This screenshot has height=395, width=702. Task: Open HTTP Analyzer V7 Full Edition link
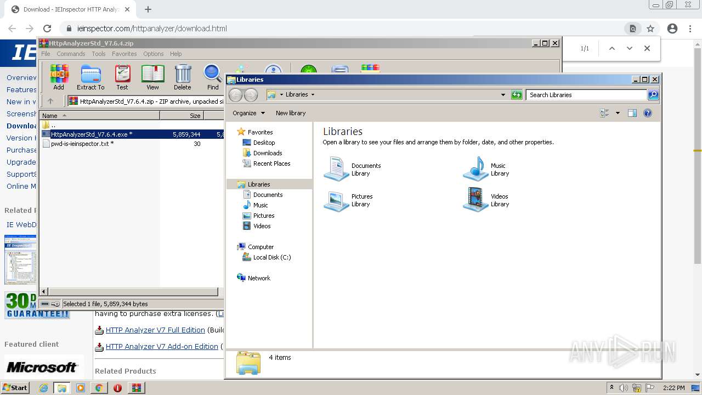155,330
